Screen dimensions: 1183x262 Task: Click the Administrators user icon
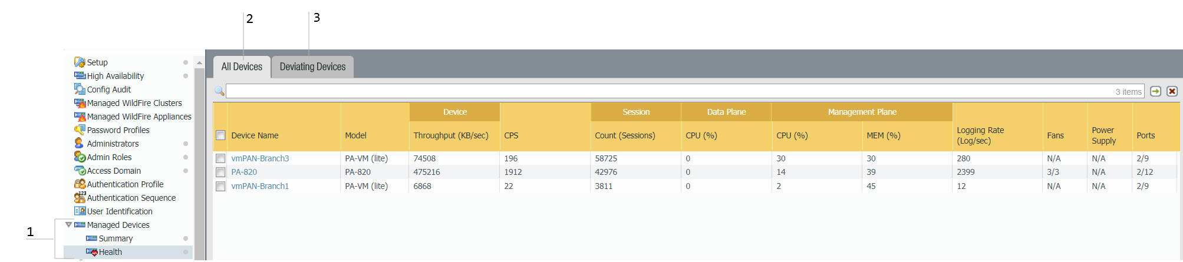(79, 143)
